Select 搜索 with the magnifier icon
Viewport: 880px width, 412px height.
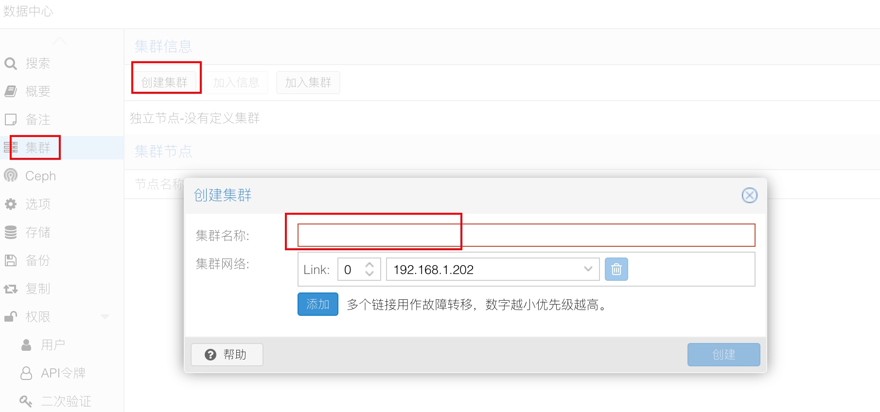coord(37,63)
